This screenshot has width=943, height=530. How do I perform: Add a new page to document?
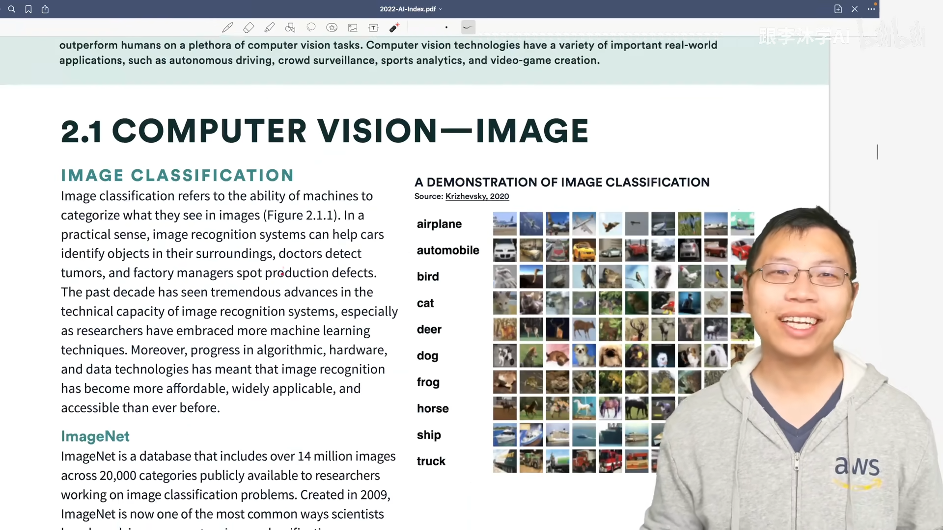coord(838,9)
